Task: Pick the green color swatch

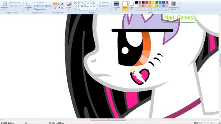Action: tap(157, 2)
